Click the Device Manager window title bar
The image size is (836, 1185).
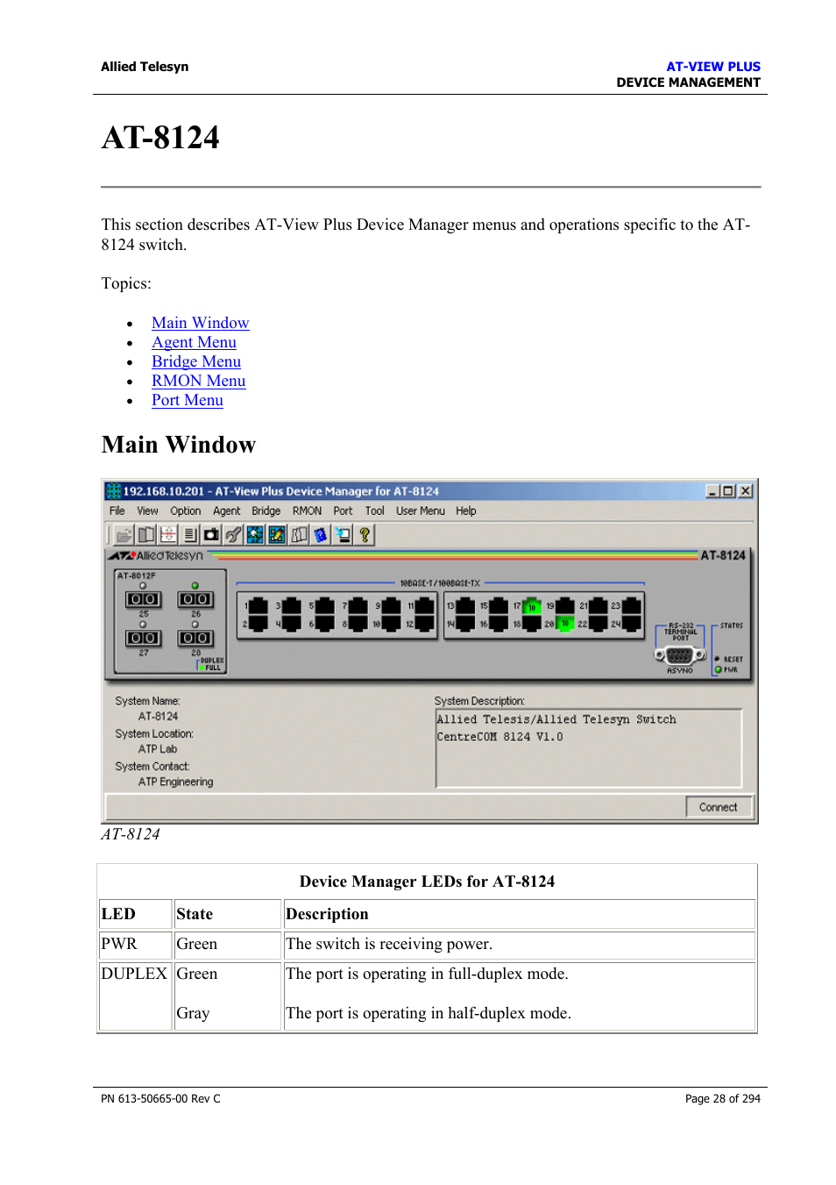point(429,491)
